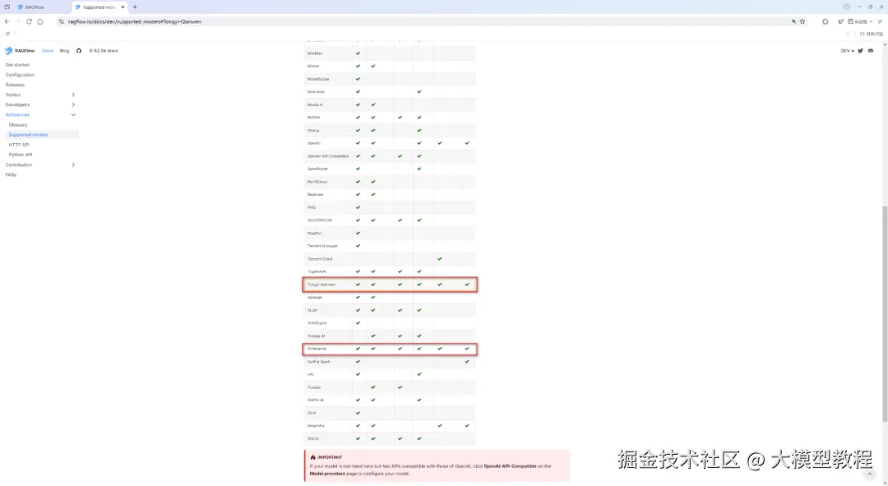Open the HTTP API sidebar item

pyautogui.click(x=19, y=145)
